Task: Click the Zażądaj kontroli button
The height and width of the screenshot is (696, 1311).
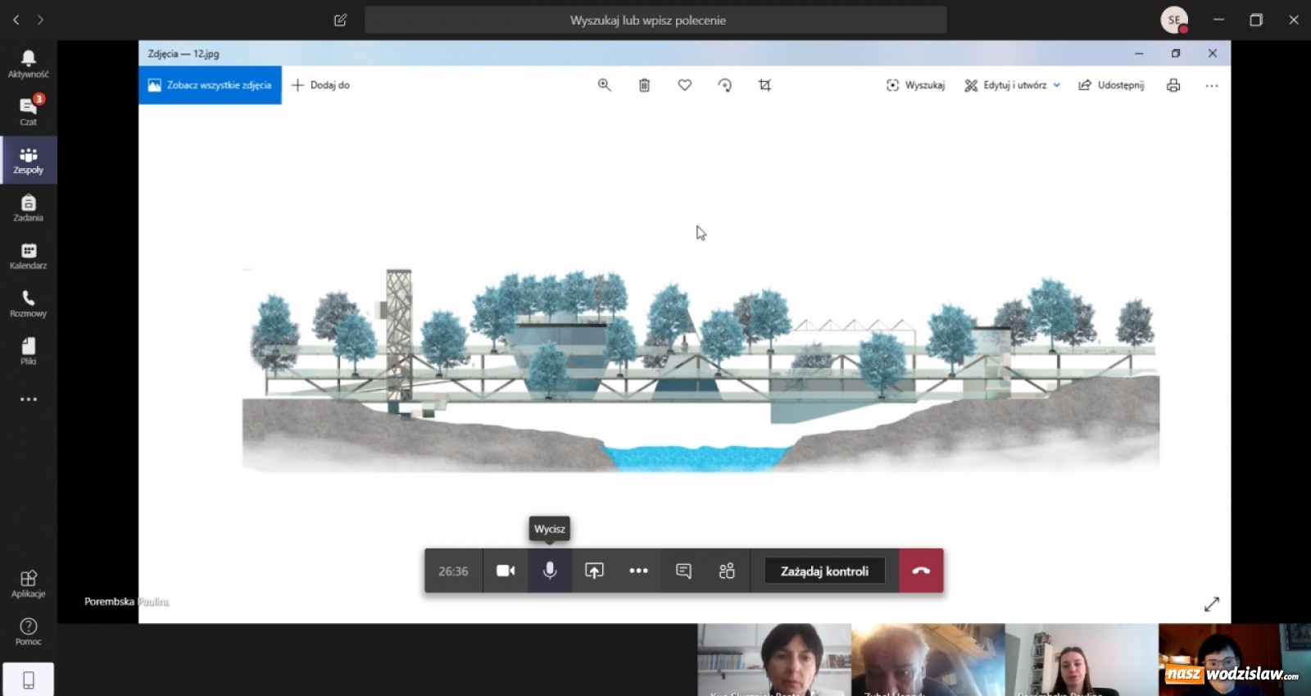Action: coord(824,571)
